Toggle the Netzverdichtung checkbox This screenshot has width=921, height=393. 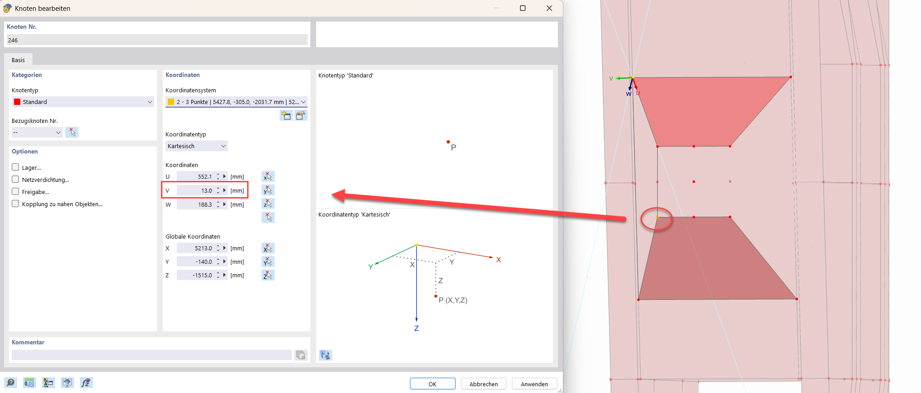point(16,180)
